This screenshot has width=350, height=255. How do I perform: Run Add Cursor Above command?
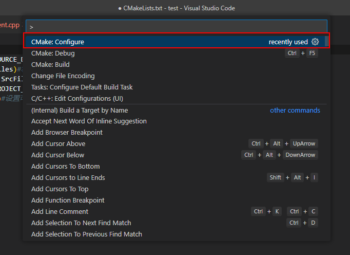[58, 143]
